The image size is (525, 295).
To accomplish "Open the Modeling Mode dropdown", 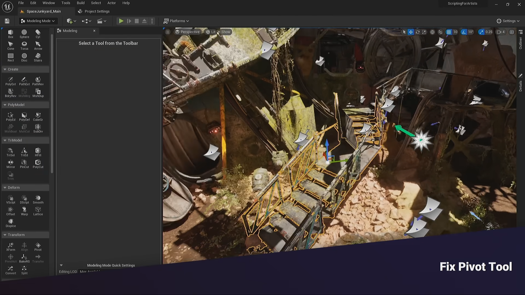I will click(x=38, y=21).
